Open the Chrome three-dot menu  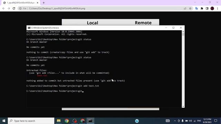pos(218,8)
